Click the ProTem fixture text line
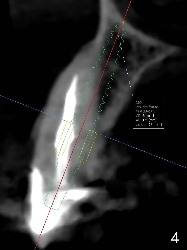Image resolution: width=187 pixels, height=250 pixels. [147, 107]
